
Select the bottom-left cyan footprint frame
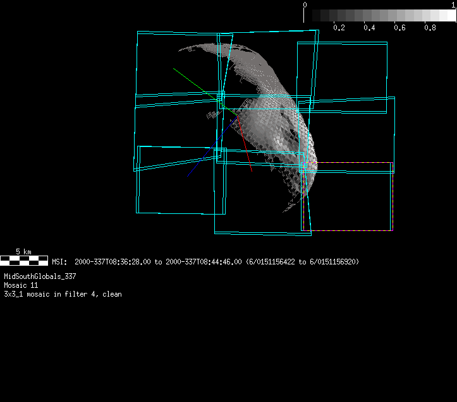coord(137,183)
